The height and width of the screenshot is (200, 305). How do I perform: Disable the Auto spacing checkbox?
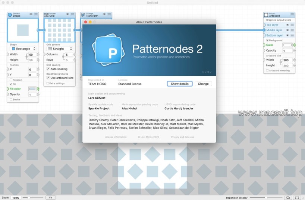48,69
